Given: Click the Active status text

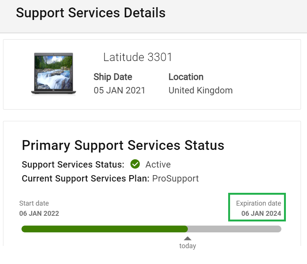Looking at the screenshot, I should (x=158, y=165).
